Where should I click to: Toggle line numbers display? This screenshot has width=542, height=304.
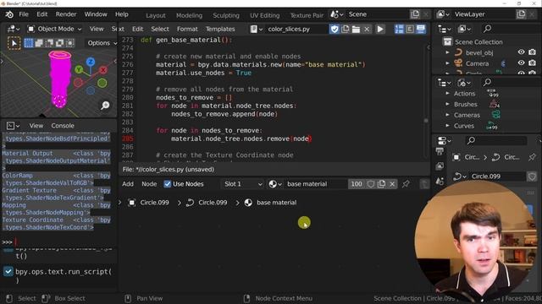click(399, 29)
